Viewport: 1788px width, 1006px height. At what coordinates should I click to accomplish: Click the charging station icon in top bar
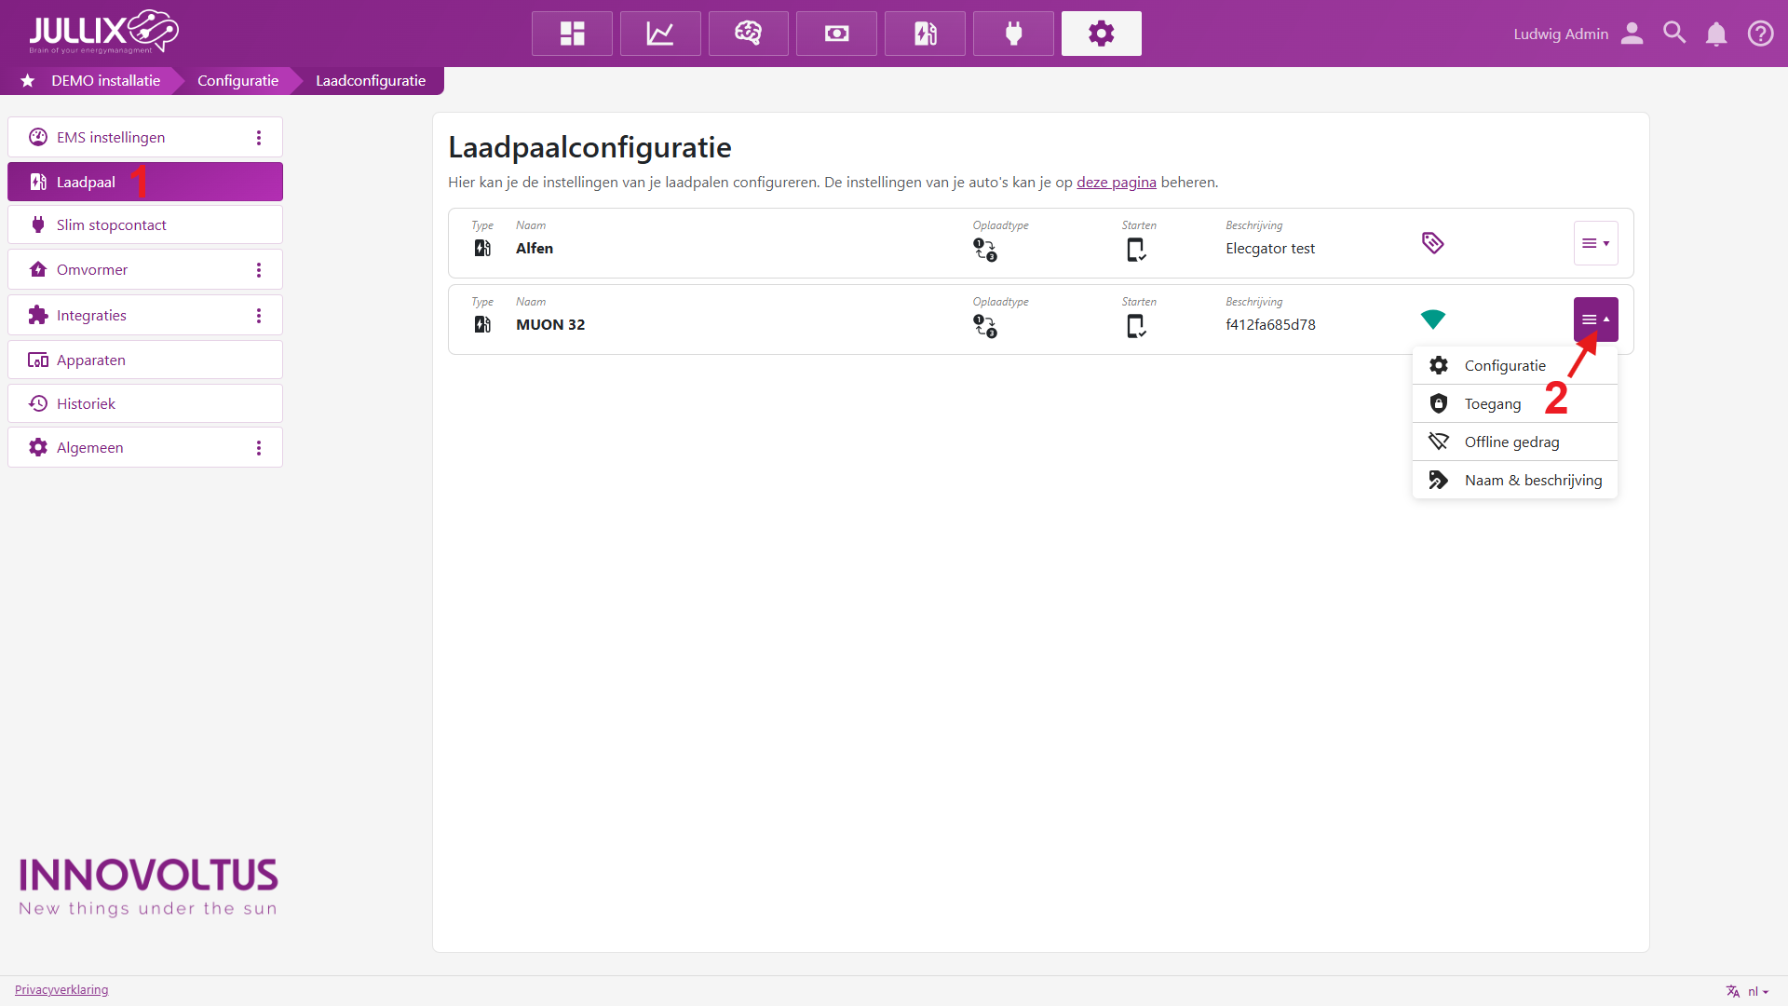(x=925, y=34)
